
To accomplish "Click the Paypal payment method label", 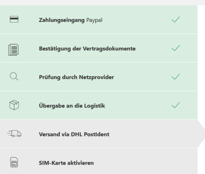I will click(94, 20).
